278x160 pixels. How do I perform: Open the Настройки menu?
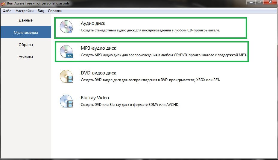pyautogui.click(x=25, y=11)
